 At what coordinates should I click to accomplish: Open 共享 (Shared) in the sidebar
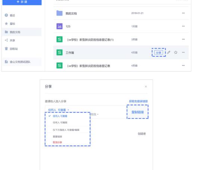12,40
